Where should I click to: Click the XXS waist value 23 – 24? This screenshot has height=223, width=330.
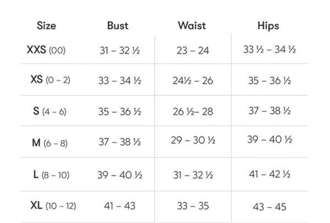pyautogui.click(x=193, y=51)
